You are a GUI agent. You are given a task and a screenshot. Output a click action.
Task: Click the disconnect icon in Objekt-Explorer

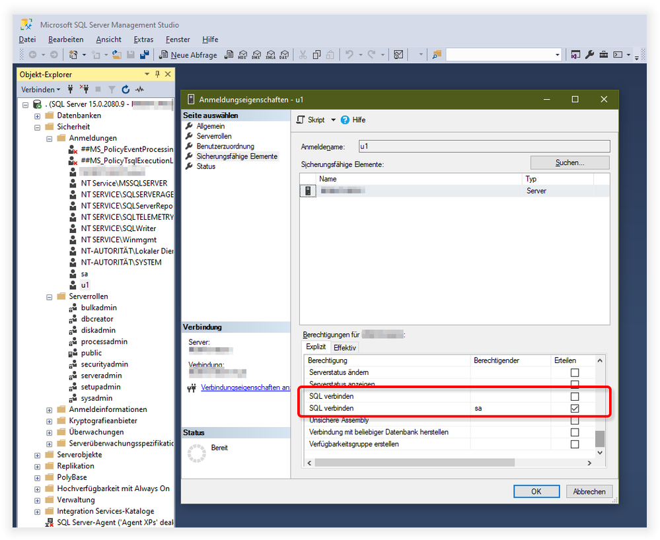(x=85, y=89)
